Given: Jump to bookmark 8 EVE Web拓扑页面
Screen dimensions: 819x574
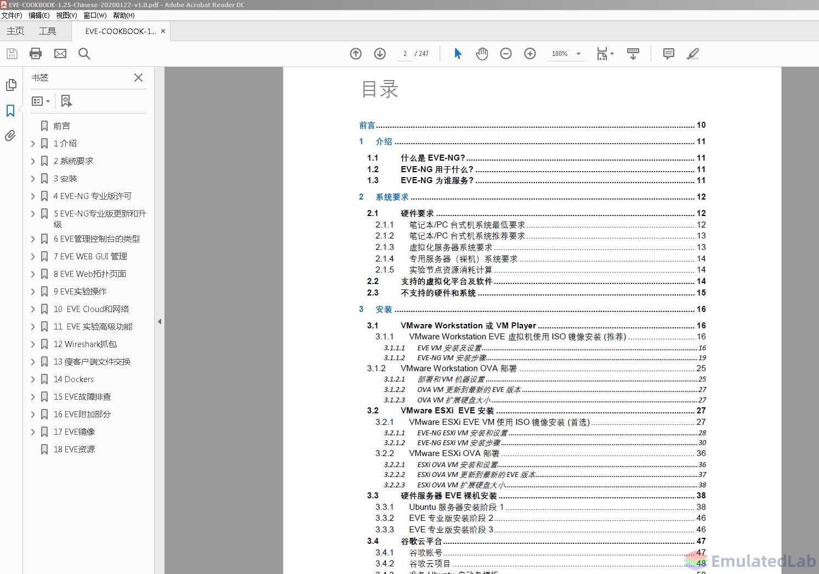Looking at the screenshot, I should click(x=90, y=274).
